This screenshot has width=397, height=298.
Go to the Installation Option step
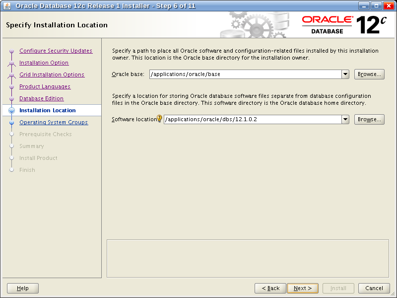[44, 63]
